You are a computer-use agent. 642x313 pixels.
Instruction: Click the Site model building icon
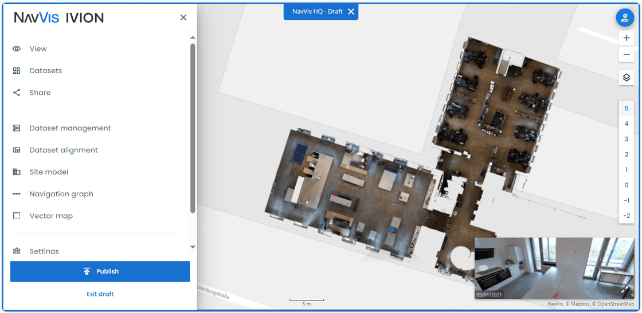pos(17,172)
